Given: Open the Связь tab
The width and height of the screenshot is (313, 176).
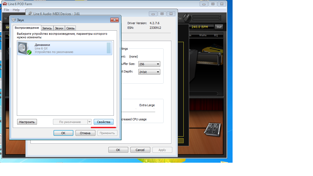Looking at the screenshot, I should pyautogui.click(x=70, y=28).
